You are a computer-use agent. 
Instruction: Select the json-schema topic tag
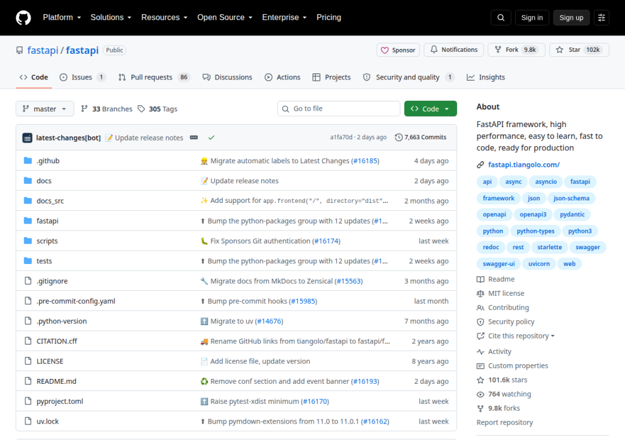click(x=571, y=198)
